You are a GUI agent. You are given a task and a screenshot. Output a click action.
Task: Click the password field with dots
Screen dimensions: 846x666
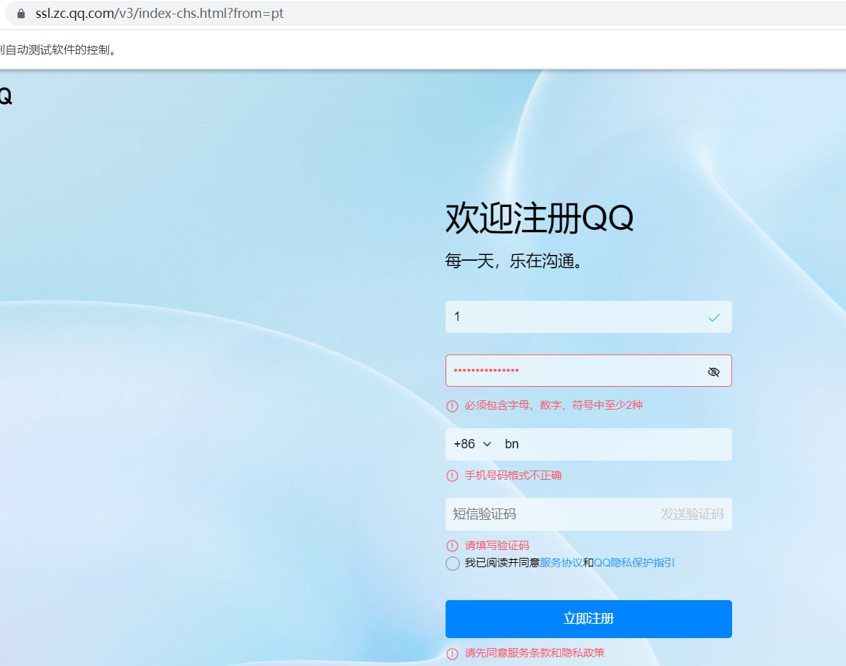click(588, 370)
